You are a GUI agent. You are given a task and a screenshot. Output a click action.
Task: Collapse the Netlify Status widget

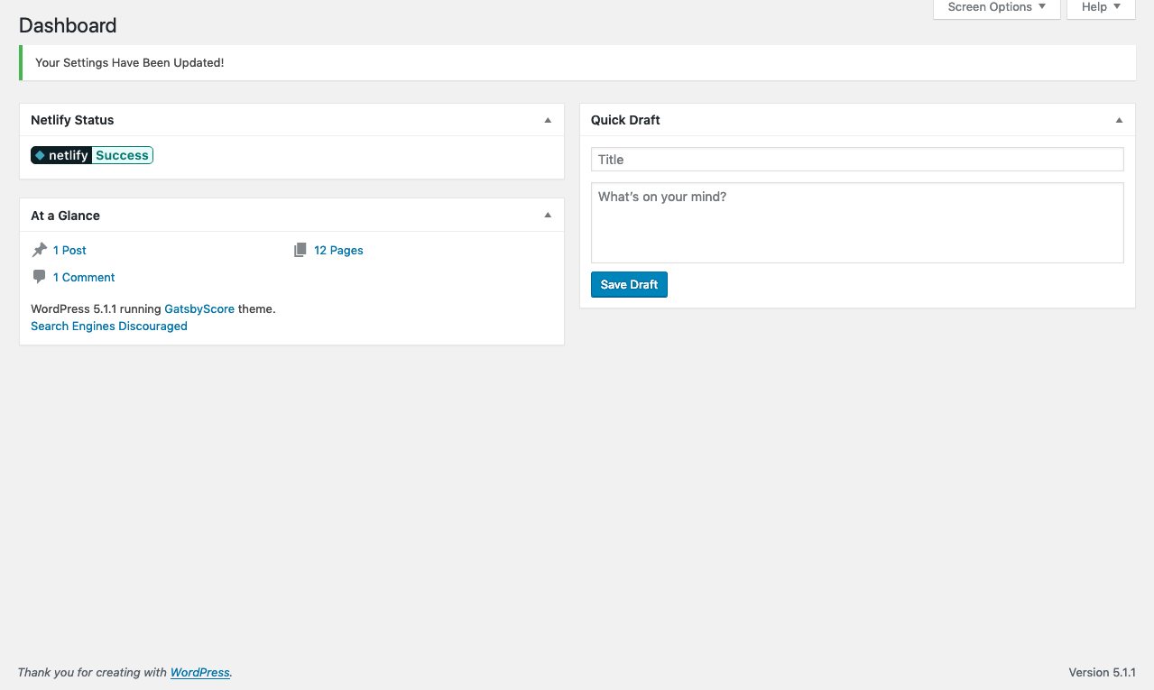(548, 120)
